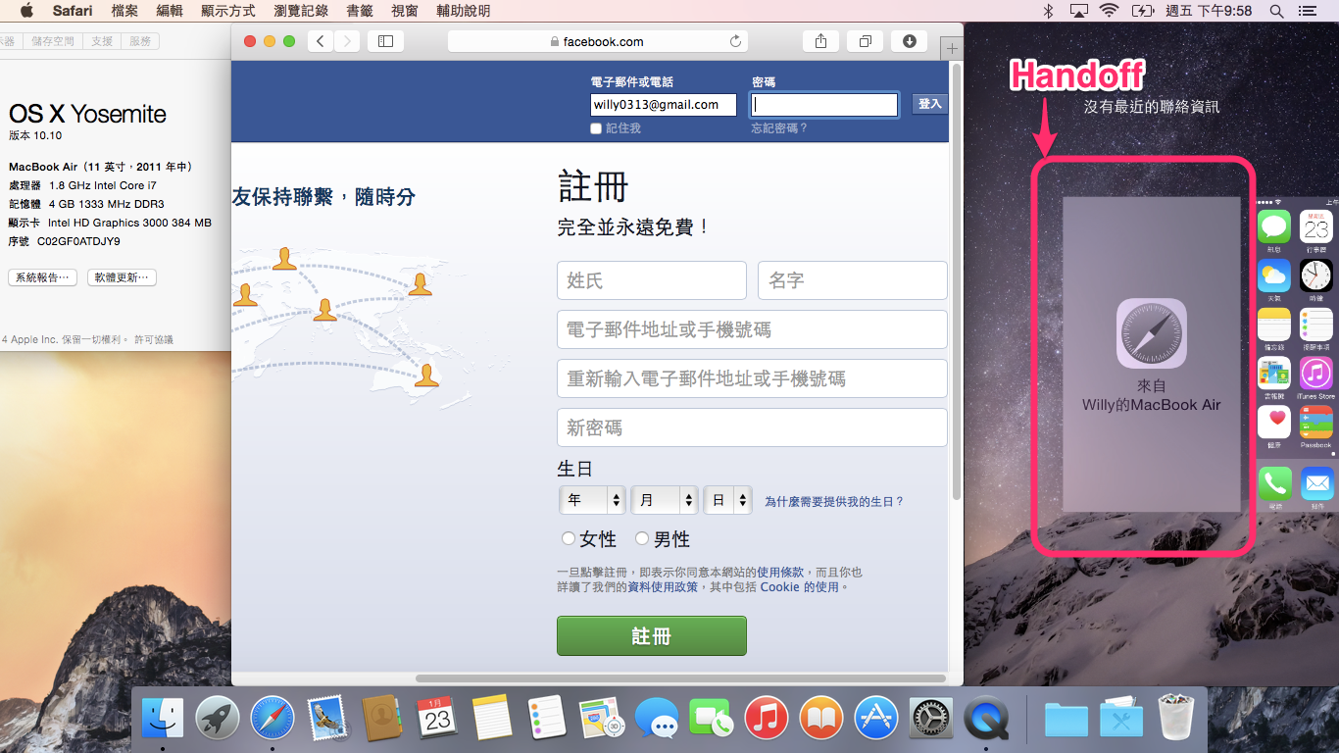The height and width of the screenshot is (753, 1339).
Task: Click 系統報告 in About This Mac
Action: [43, 277]
